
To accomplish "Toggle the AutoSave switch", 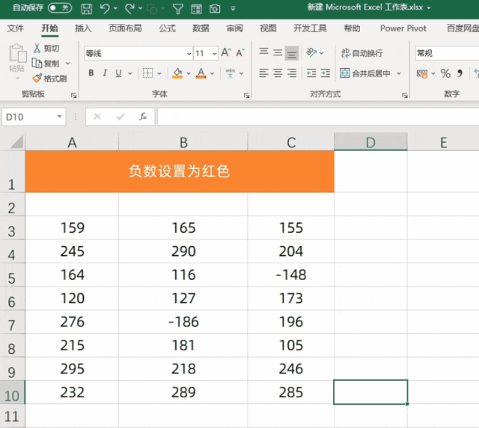I will (59, 8).
